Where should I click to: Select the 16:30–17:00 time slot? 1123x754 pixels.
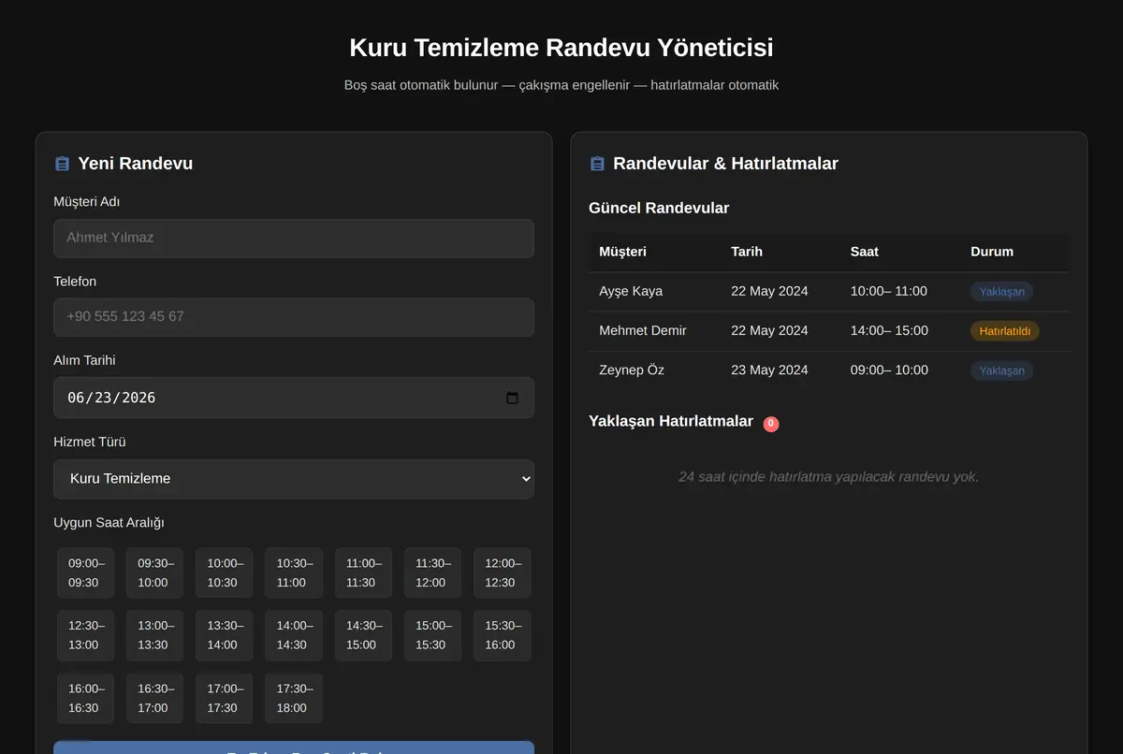[x=154, y=698]
